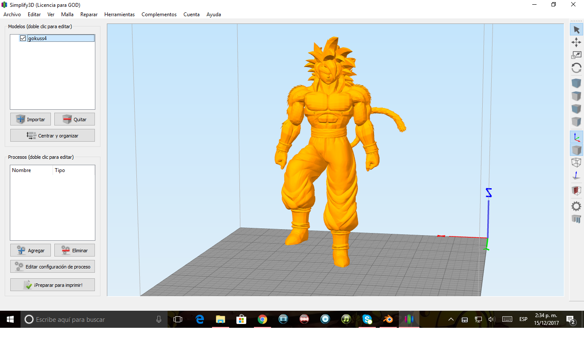The height and width of the screenshot is (350, 584).
Task: Open the touch keyboard tray icon
Action: tap(507, 319)
